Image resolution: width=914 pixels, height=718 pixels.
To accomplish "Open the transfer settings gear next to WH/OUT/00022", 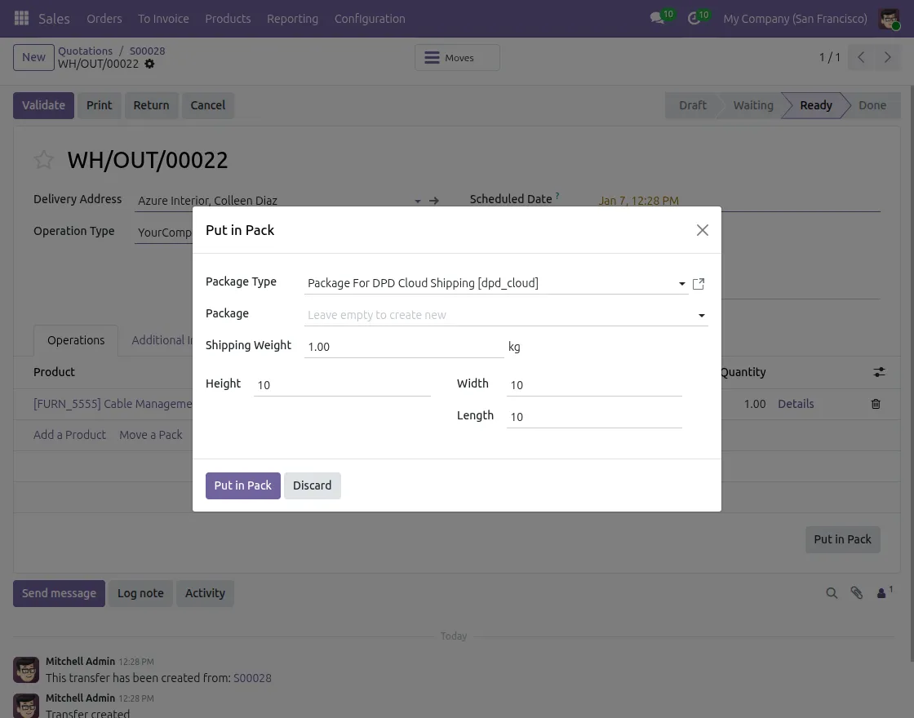I will [149, 64].
